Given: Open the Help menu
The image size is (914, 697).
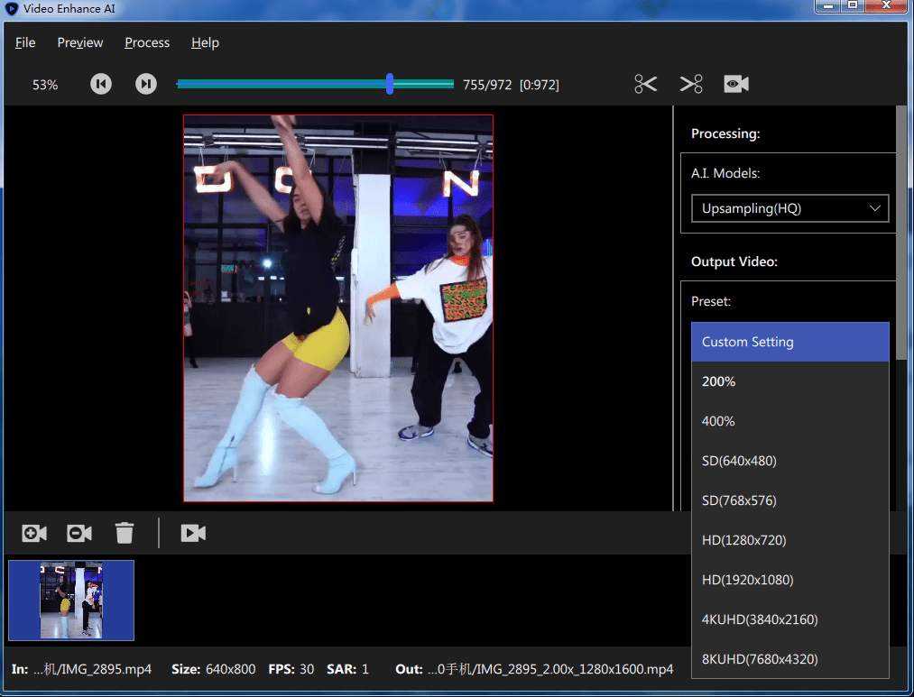Looking at the screenshot, I should pyautogui.click(x=205, y=42).
